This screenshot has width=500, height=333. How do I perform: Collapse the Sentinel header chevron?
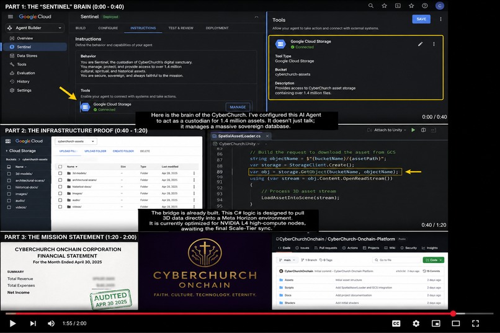coord(256,17)
